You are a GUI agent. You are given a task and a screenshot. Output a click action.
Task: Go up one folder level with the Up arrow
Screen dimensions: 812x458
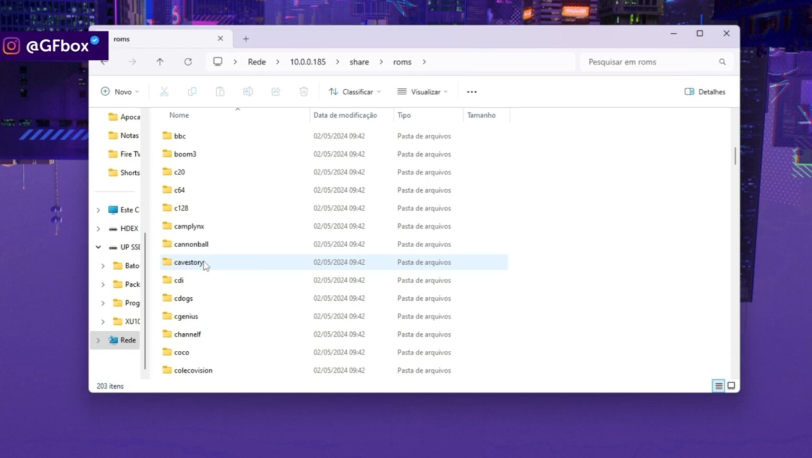click(160, 62)
